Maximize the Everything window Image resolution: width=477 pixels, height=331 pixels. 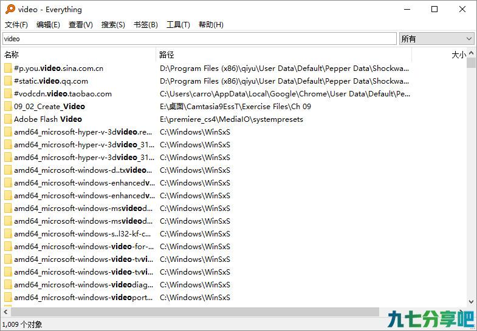434,10
